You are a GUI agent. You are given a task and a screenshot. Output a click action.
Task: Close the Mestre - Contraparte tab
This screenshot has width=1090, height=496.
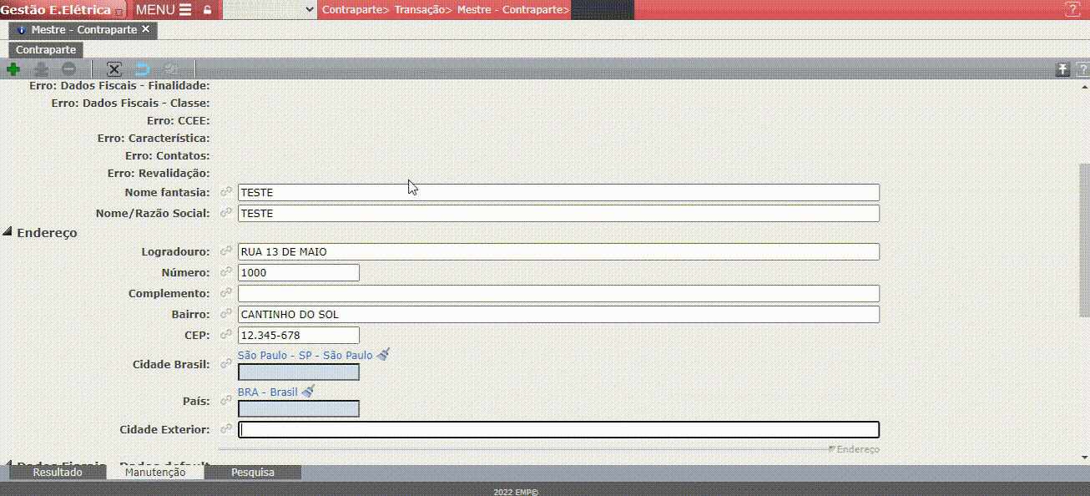click(146, 29)
